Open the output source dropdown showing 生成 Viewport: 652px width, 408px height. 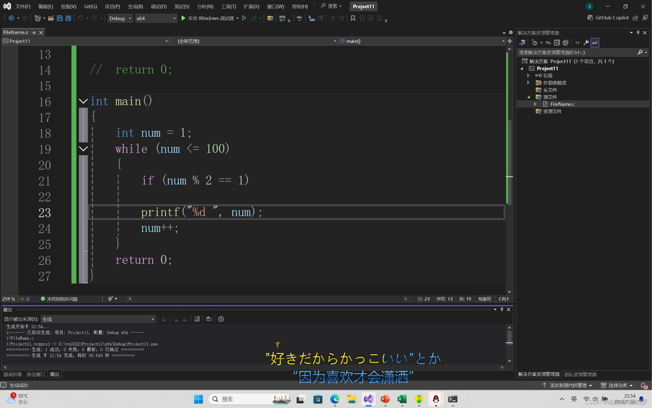(98, 319)
